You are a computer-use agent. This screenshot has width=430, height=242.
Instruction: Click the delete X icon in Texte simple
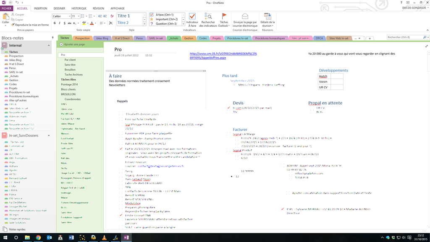coord(111,23)
